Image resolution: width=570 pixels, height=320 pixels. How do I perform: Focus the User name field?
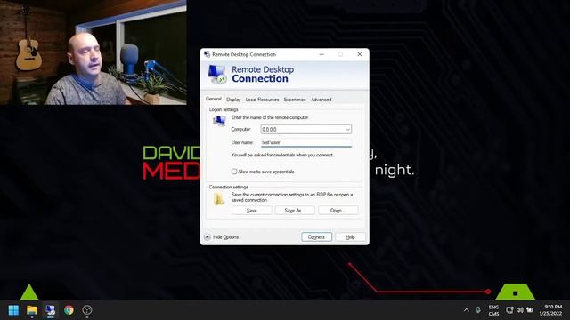[x=306, y=142]
